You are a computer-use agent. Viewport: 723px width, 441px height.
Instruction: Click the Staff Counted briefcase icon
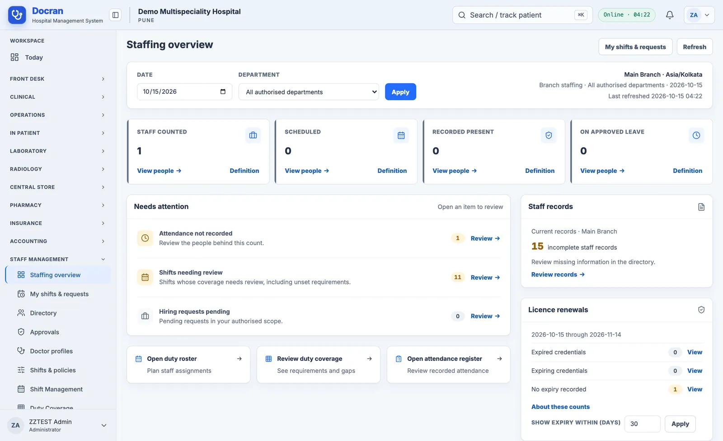253,135
